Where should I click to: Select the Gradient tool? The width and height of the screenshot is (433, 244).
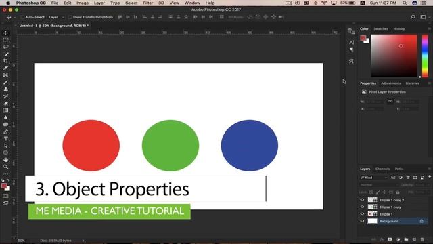[5, 110]
